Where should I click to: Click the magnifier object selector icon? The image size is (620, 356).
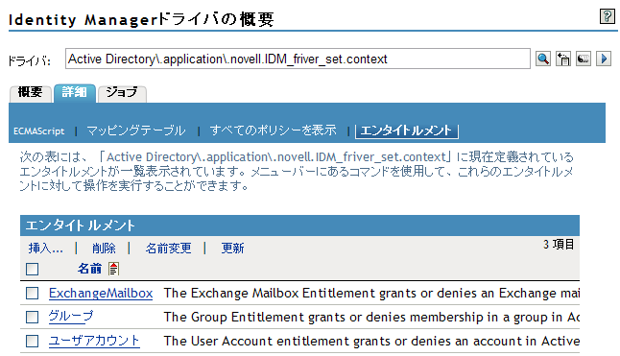[543, 59]
